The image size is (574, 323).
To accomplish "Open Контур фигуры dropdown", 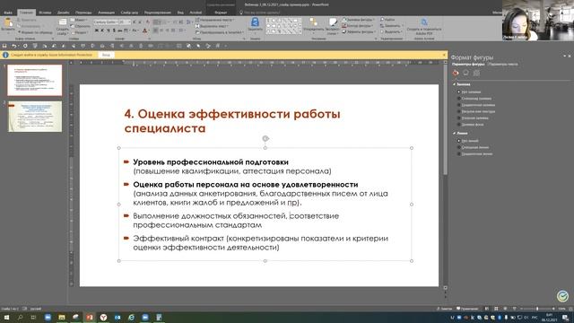I will click(357, 26).
